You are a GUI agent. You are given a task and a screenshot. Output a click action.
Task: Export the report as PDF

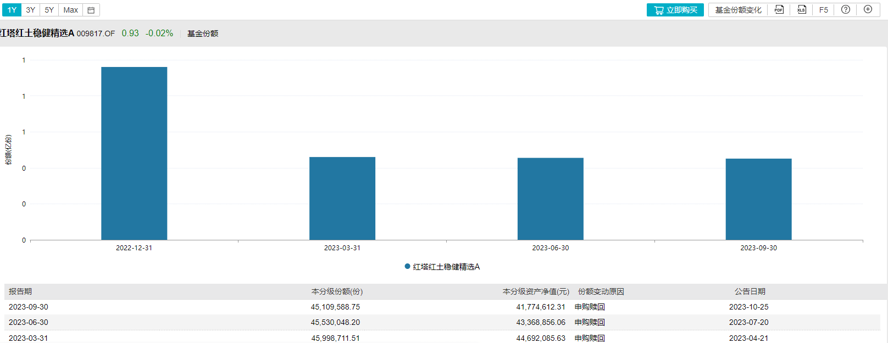[x=779, y=10]
